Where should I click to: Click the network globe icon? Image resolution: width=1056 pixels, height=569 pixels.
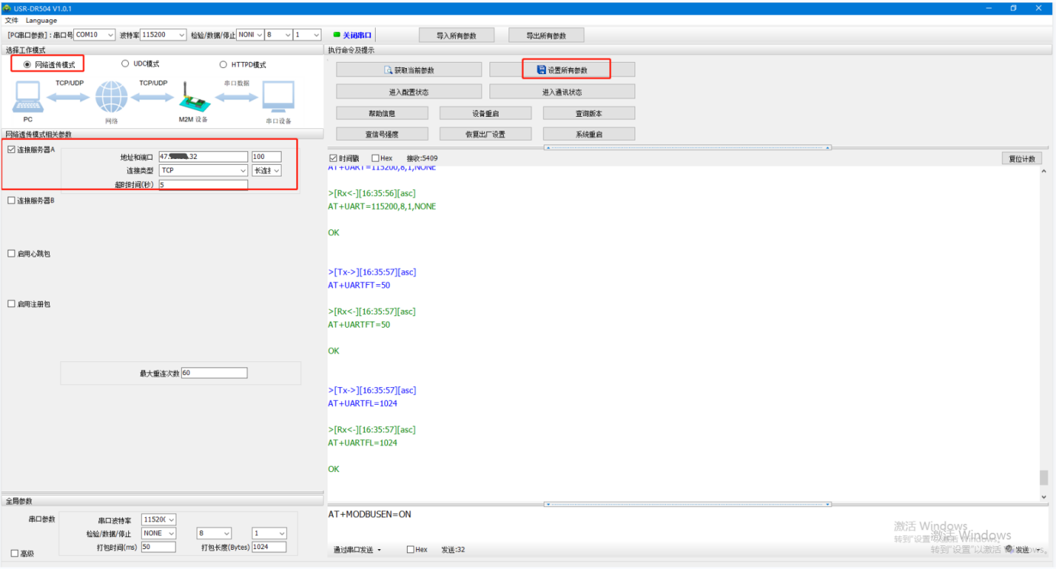pos(111,98)
